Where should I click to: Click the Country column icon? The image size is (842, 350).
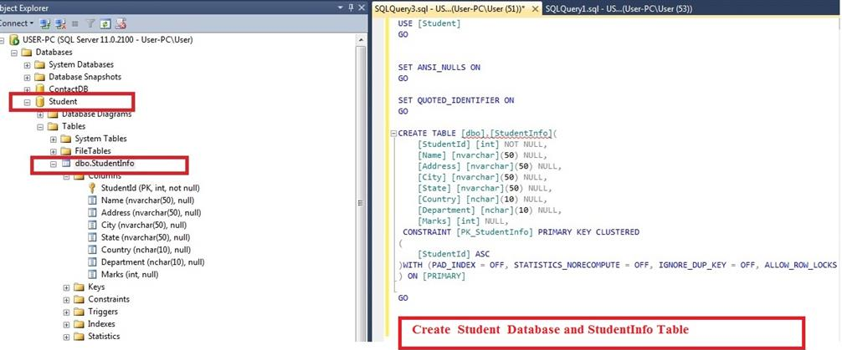coord(92,250)
